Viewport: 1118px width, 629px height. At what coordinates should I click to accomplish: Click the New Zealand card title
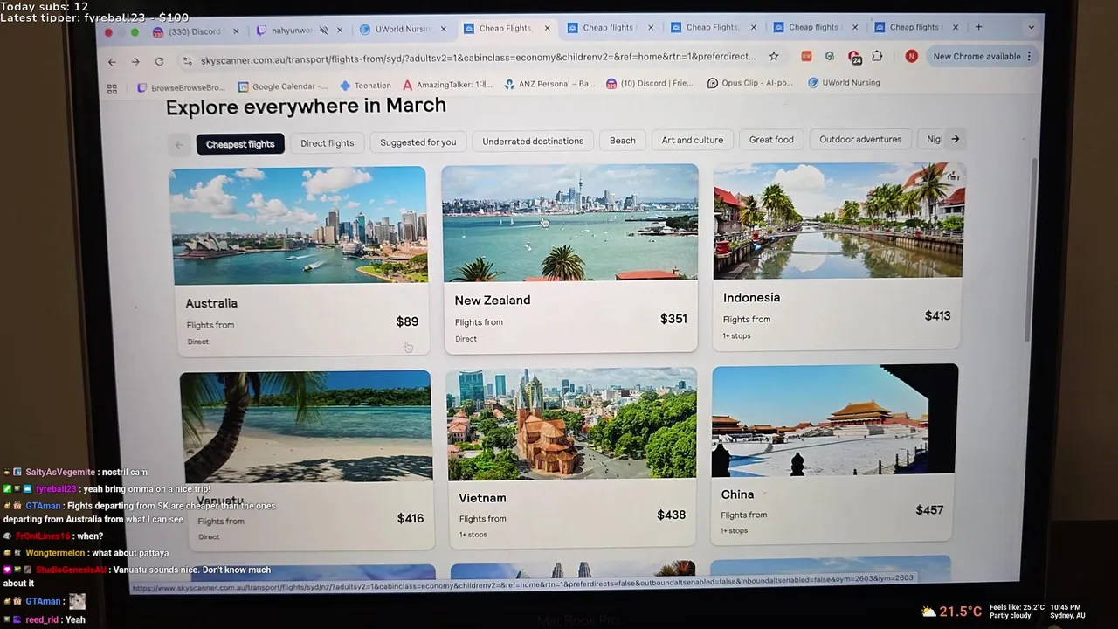(x=493, y=301)
